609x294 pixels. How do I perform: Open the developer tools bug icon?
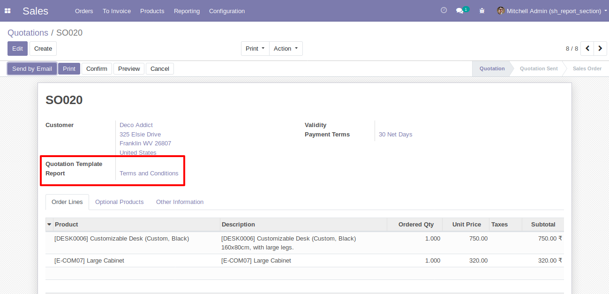(x=482, y=11)
